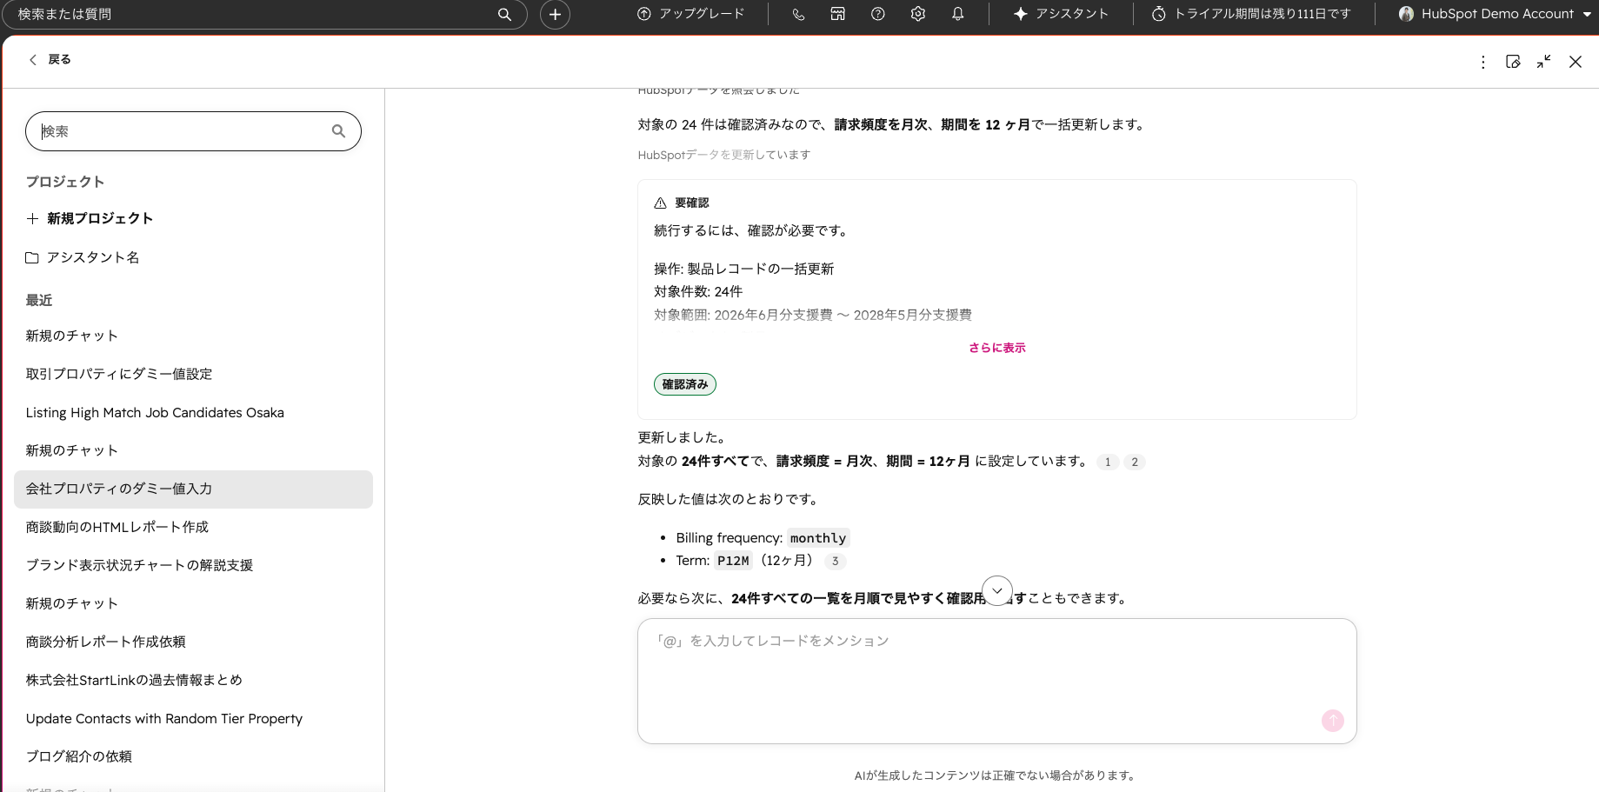Click the アップグレード upgrade button
1599x792 pixels.
pyautogui.click(x=691, y=14)
